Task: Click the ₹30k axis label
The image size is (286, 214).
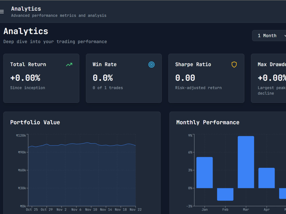Action: tap(22, 188)
